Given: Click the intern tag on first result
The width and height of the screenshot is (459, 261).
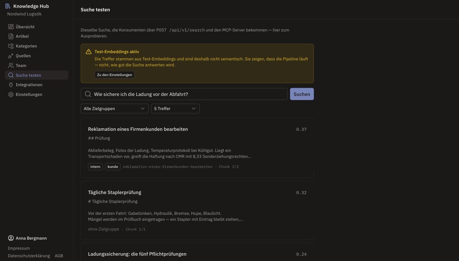Looking at the screenshot, I should tap(95, 167).
